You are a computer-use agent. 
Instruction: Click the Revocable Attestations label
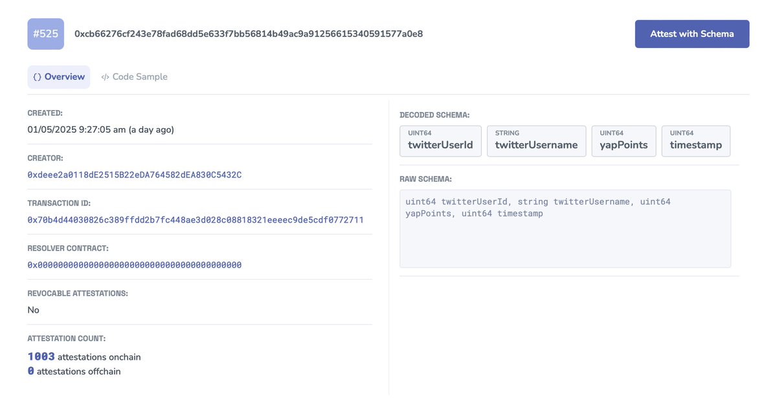77,293
